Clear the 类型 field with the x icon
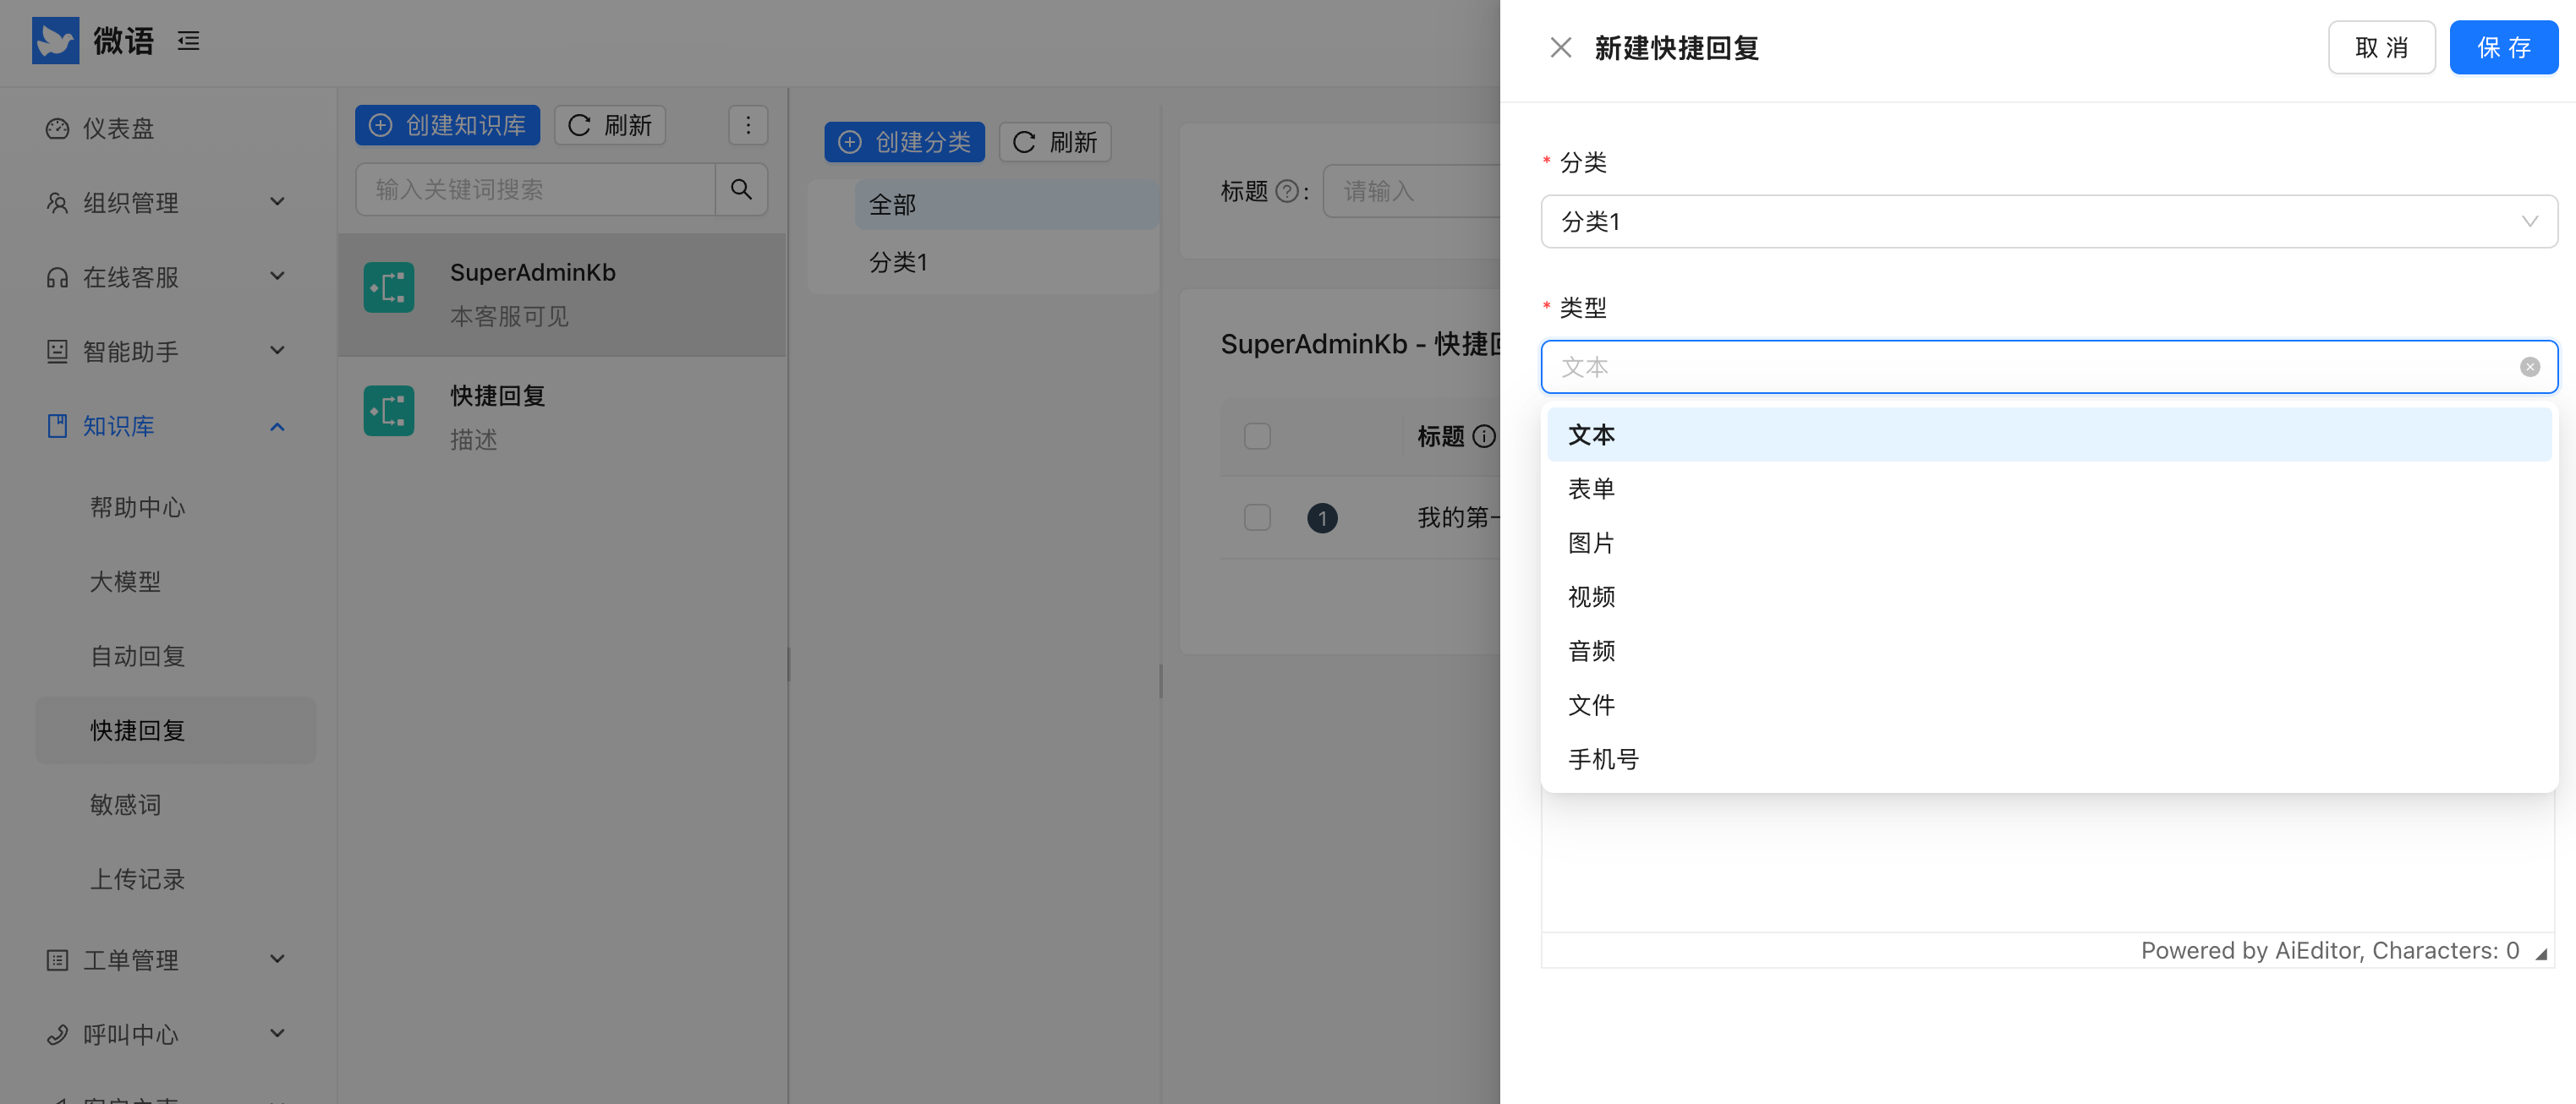The image size is (2576, 1104). pos(2529,367)
